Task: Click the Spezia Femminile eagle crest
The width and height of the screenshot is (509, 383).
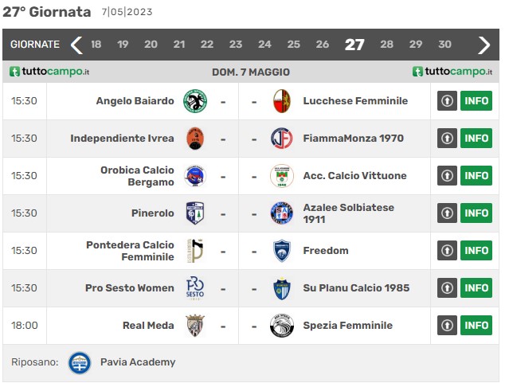Action: click(x=282, y=325)
